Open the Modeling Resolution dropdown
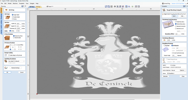The image size is (188, 100). tap(16, 61)
